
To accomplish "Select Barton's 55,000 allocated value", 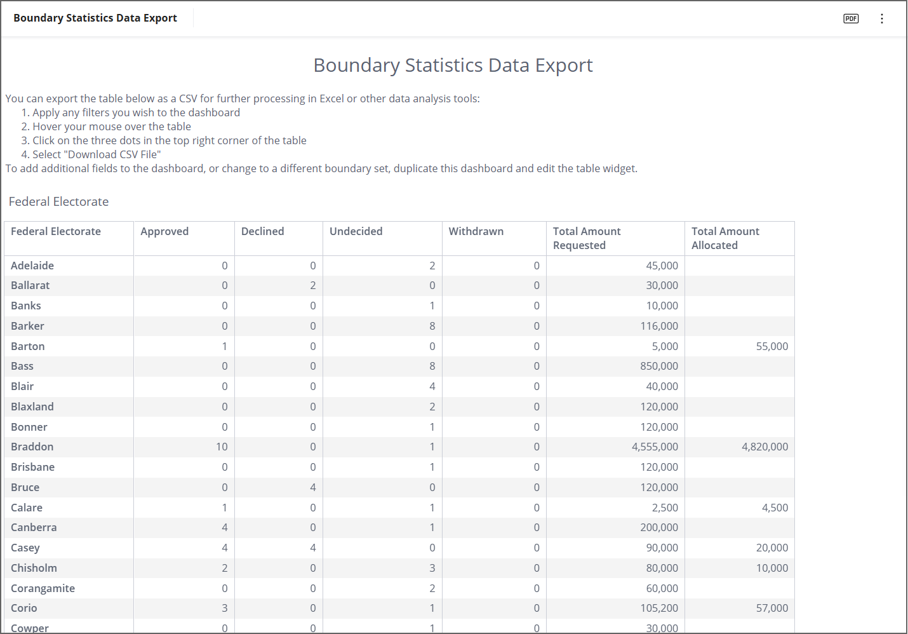I will (x=771, y=346).
